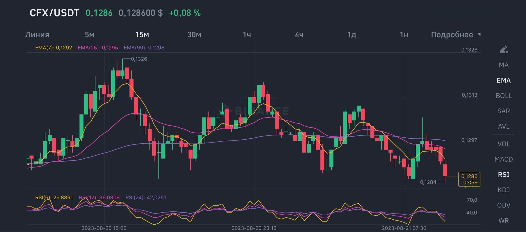The image size is (526, 232).
Task: Open the drawing tools pencil icon
Action: [x=504, y=49]
